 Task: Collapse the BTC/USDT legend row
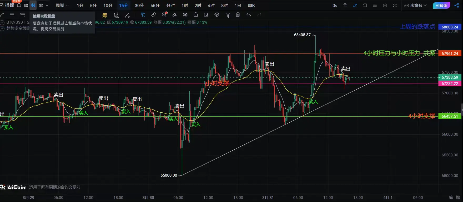pos(2,23)
